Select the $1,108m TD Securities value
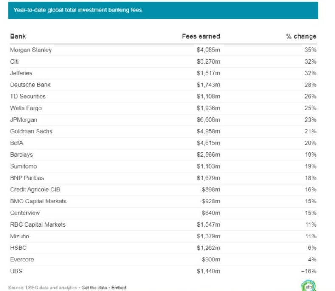This screenshot has height=291, width=335. 208,96
